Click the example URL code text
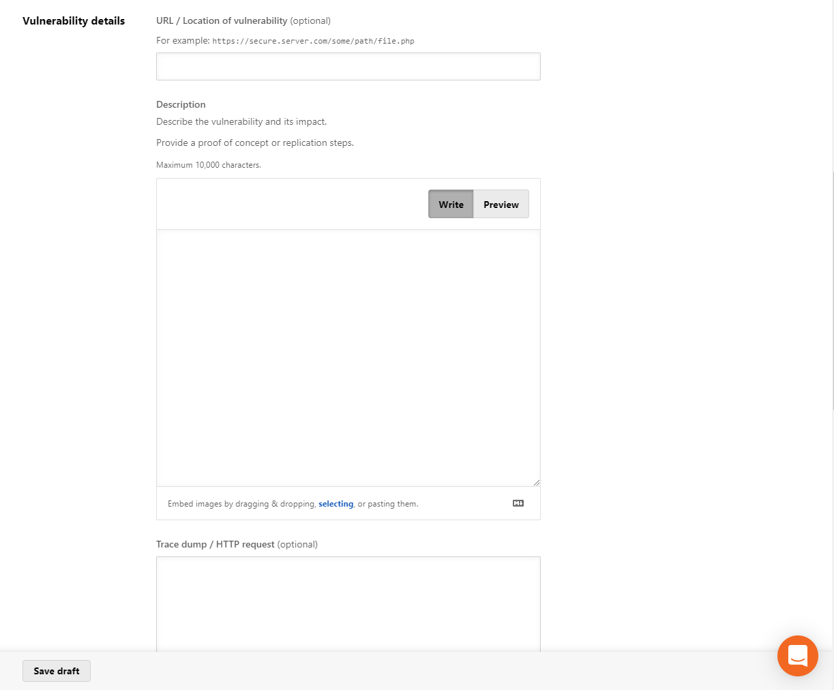Viewport: 834px width, 690px height. point(314,41)
